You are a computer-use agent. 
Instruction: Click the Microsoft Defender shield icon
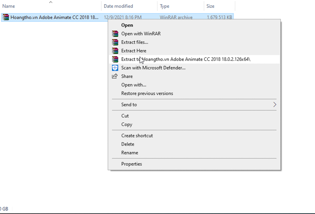pyautogui.click(x=115, y=68)
